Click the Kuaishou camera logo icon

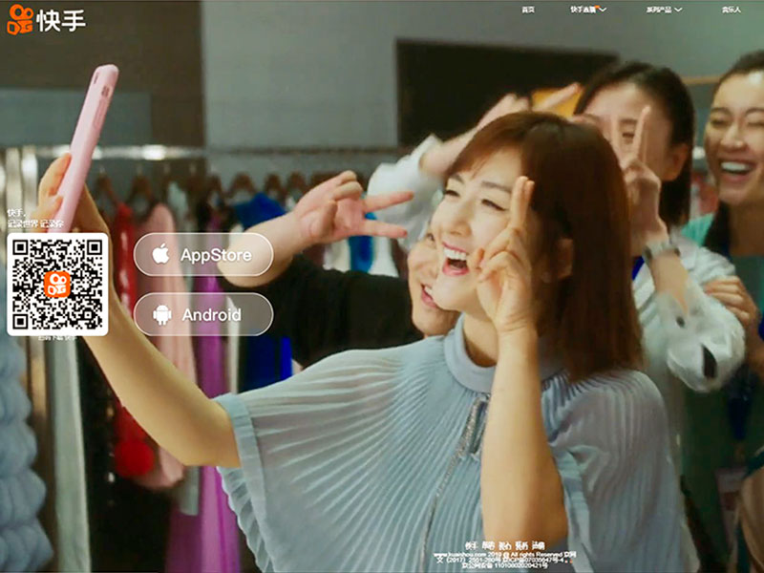click(x=19, y=20)
